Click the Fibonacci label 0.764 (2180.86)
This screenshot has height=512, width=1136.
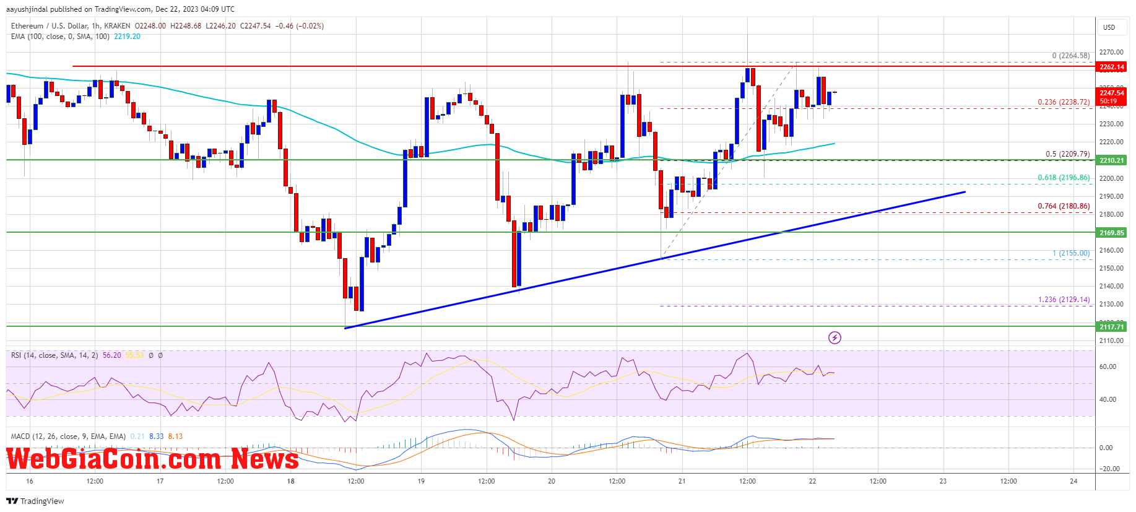pyautogui.click(x=1064, y=206)
